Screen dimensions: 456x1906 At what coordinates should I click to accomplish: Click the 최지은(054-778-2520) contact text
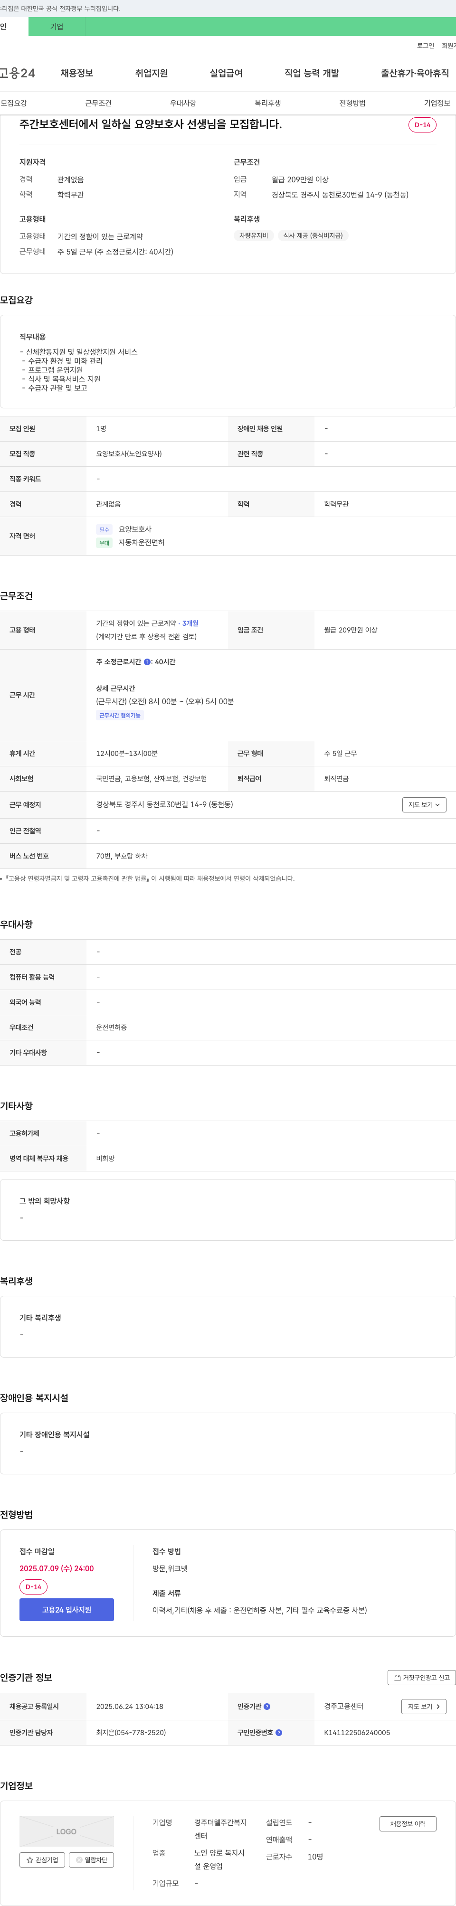pyautogui.click(x=131, y=1733)
